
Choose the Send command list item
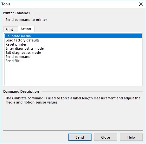click(73, 57)
